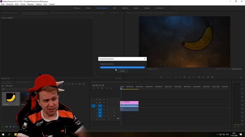Close the Сохранение проекта dialog

click(145, 59)
